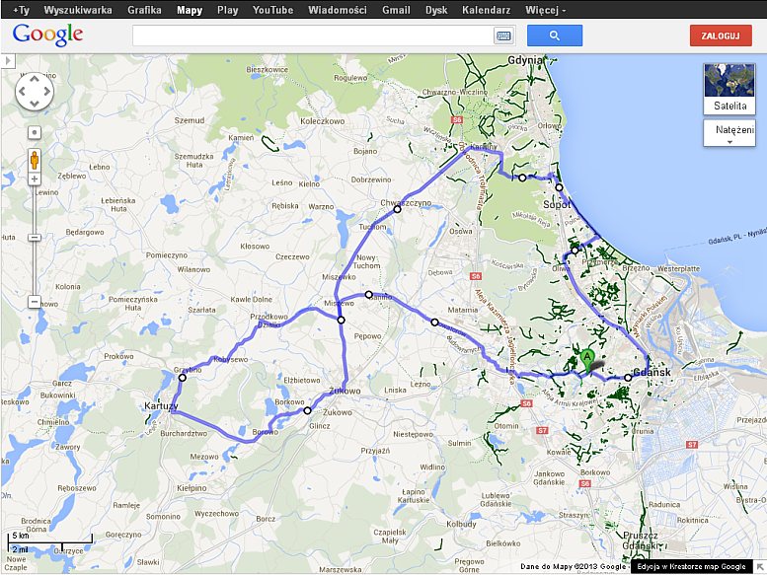Screen dimensions: 767x575
Task: Collapse the overview map corner arrow
Action: (760, 567)
